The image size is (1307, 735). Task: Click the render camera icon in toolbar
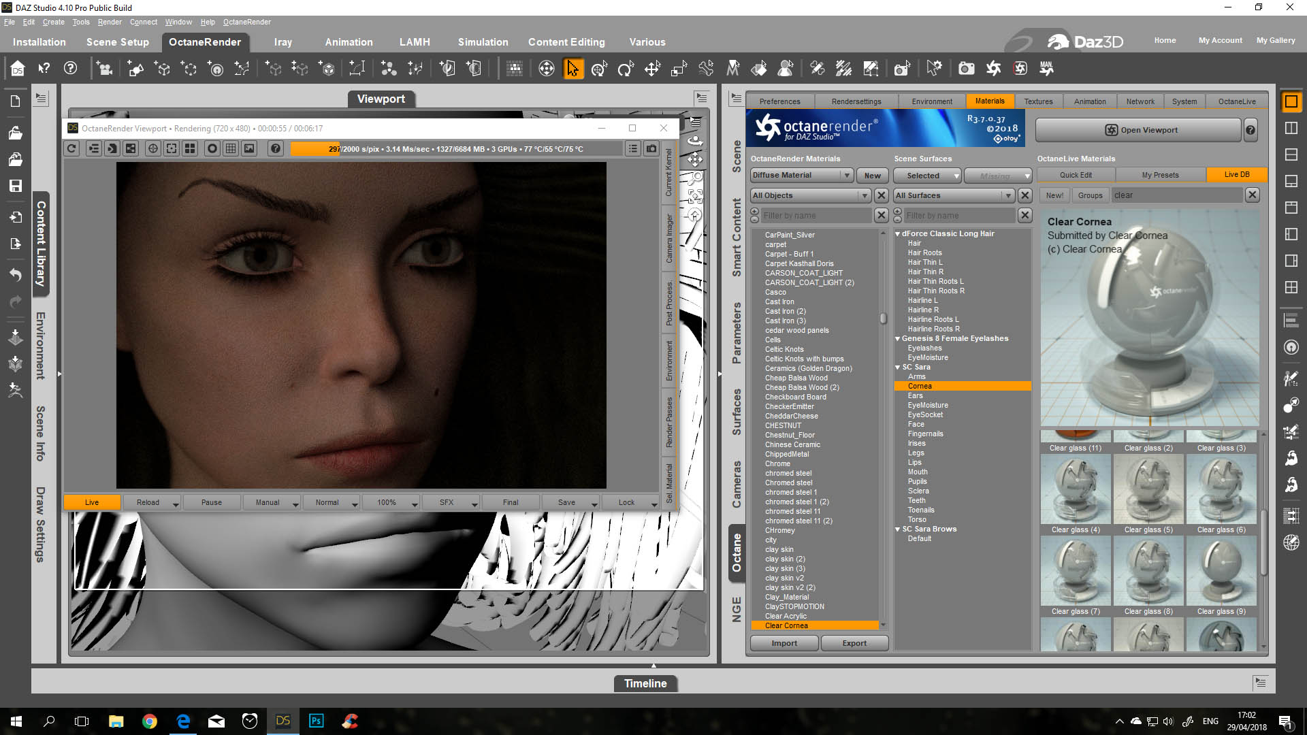pos(966,69)
